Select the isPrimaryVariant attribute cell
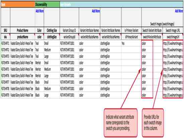This screenshot has width=184, height=138. [x=131, y=37]
